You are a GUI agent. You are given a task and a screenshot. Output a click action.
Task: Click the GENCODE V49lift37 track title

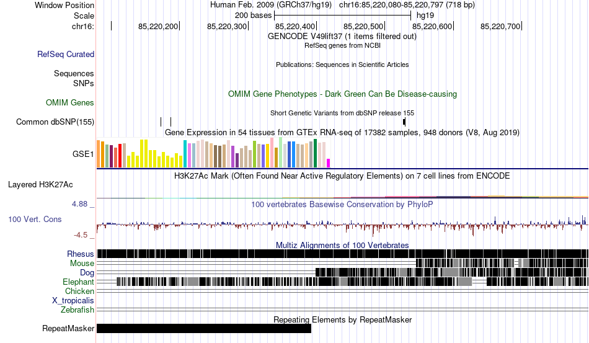click(342, 37)
